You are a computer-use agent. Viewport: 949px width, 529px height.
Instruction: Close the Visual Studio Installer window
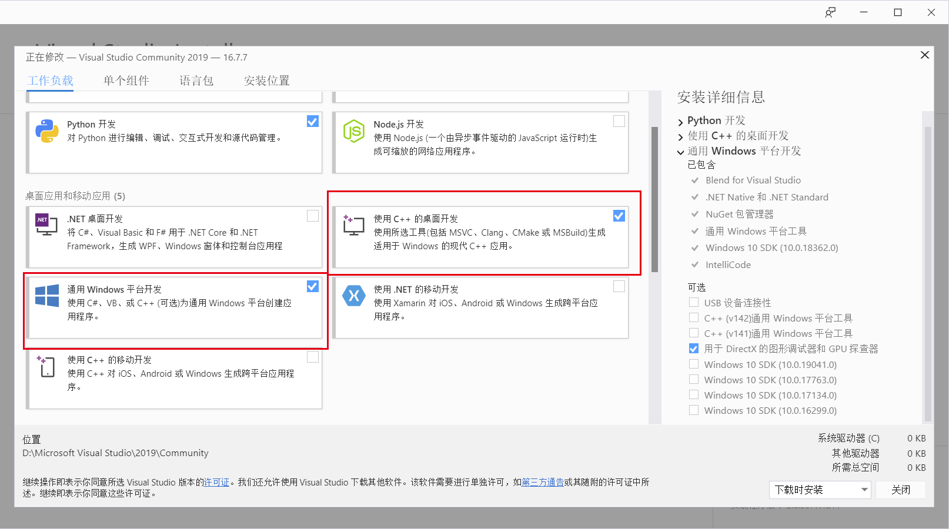(931, 12)
